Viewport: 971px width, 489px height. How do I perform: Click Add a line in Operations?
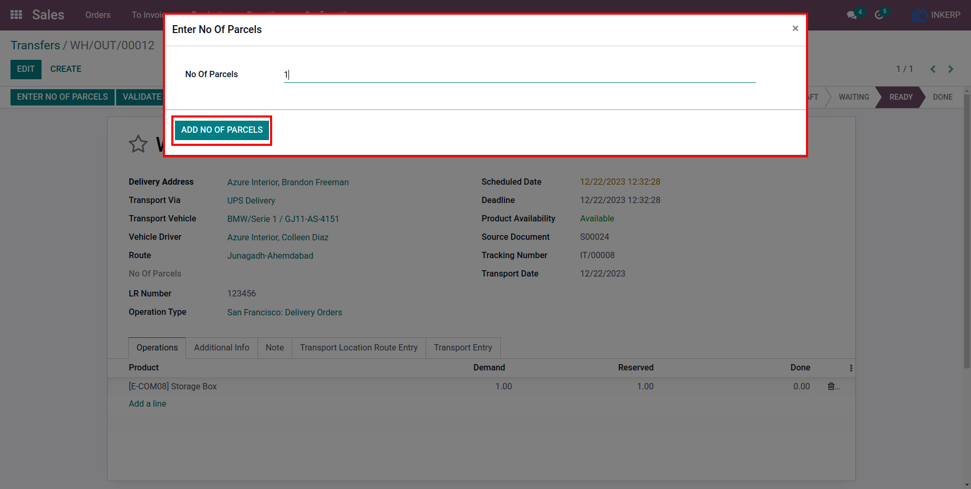[148, 404]
